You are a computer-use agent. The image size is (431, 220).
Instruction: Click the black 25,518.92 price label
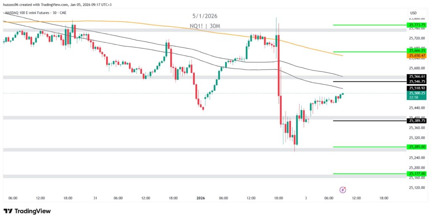[x=417, y=88]
